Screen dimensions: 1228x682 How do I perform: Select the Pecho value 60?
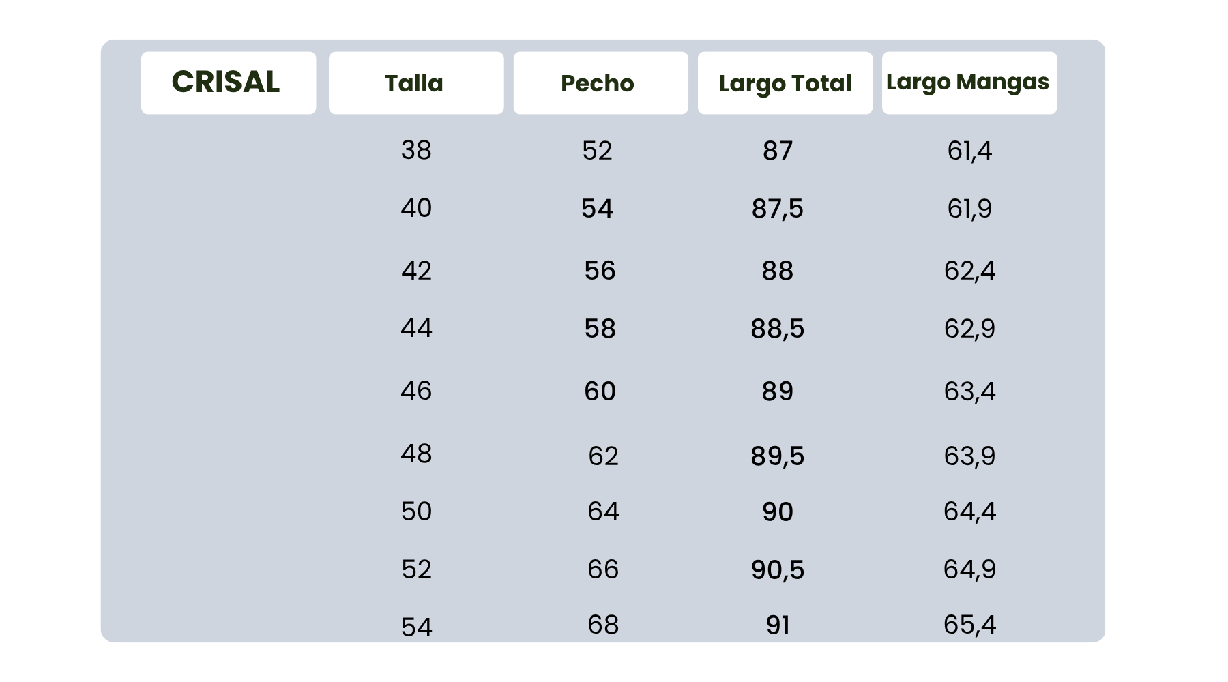600,391
